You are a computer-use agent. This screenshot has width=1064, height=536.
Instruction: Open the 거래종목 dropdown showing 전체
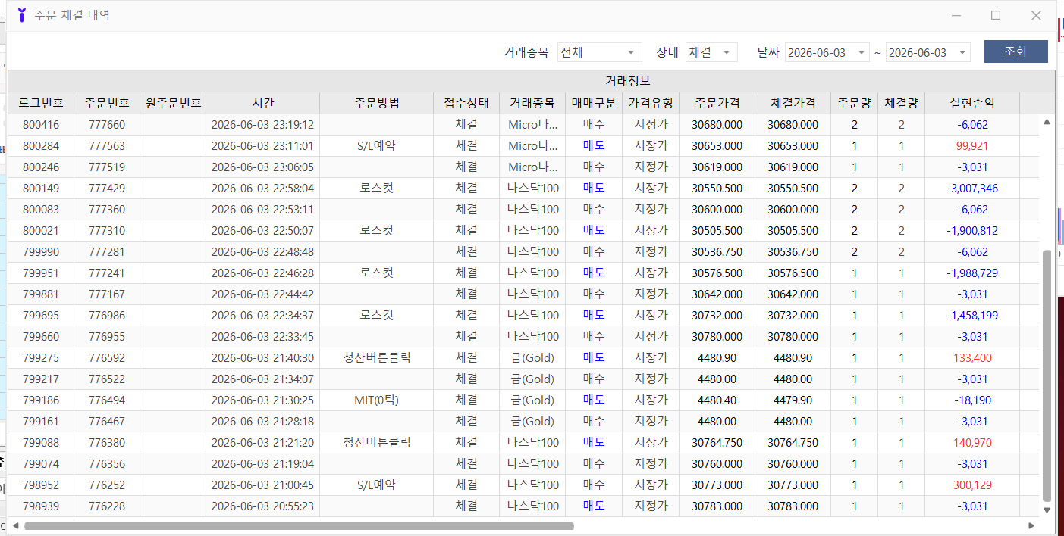pyautogui.click(x=599, y=52)
